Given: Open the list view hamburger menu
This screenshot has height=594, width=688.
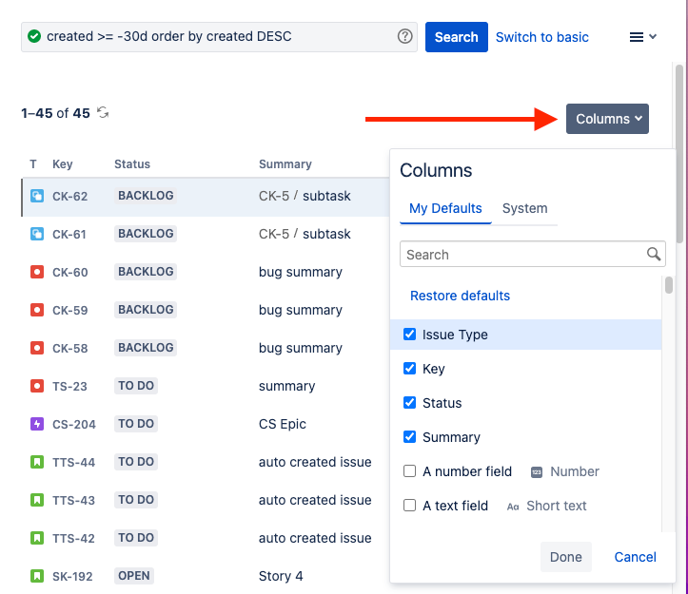Looking at the screenshot, I should click(642, 37).
